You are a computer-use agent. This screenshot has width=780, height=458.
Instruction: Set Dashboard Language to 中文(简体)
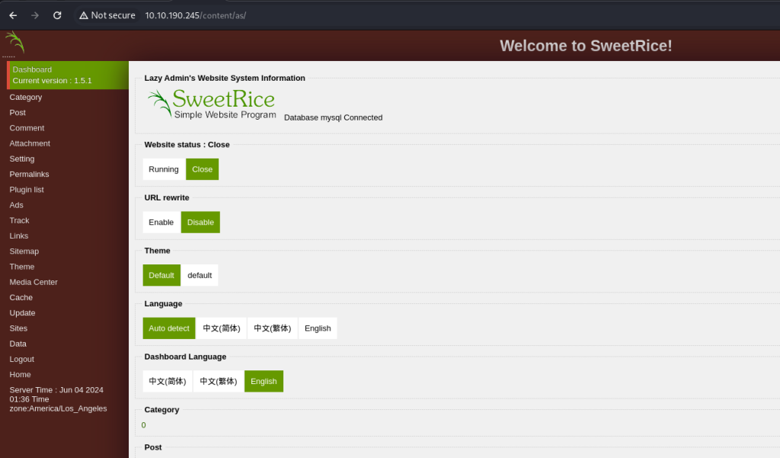tap(168, 381)
